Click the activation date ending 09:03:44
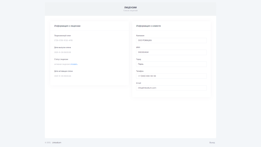The image size is (261, 147). [x=63, y=76]
